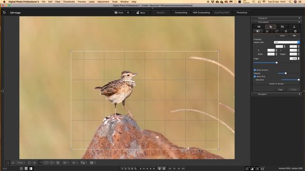Click the Width input field
This screenshot has width=305, height=171.
[x=271, y=54]
